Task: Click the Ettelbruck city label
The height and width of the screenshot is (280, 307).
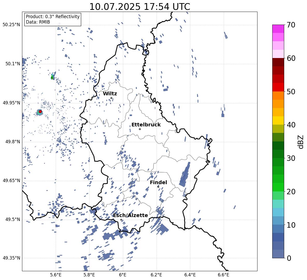Action: (x=146, y=125)
